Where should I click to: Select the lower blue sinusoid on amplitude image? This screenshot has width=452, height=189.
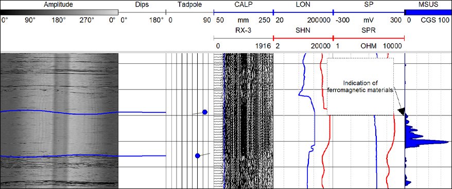59,156
